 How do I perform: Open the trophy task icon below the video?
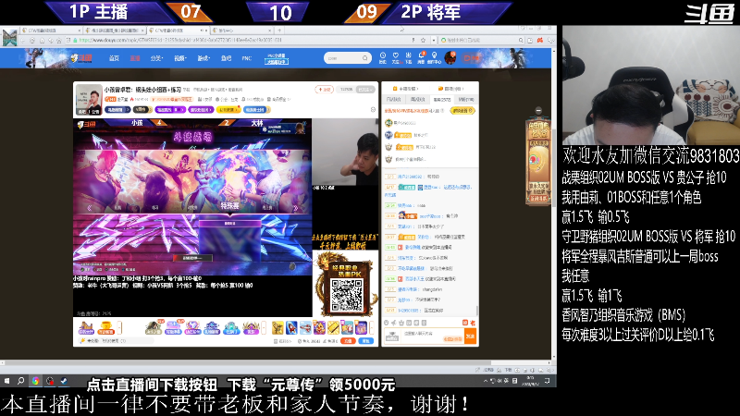(x=105, y=327)
